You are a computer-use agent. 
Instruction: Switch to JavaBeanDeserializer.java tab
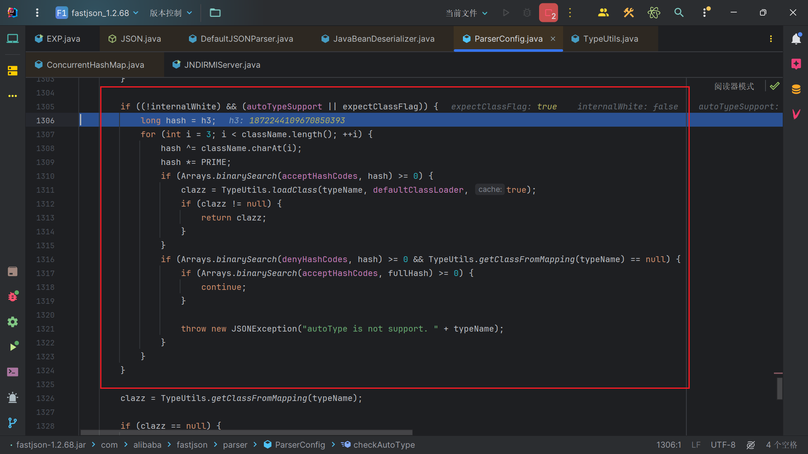[378, 39]
